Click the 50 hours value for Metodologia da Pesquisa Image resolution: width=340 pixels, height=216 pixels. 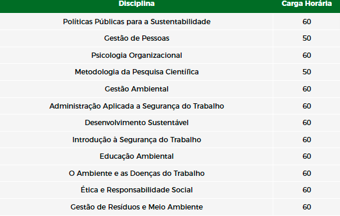306,72
